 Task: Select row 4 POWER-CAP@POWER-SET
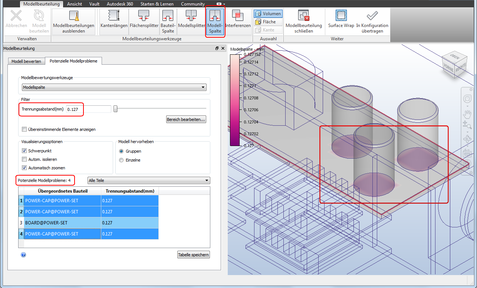(x=89, y=234)
